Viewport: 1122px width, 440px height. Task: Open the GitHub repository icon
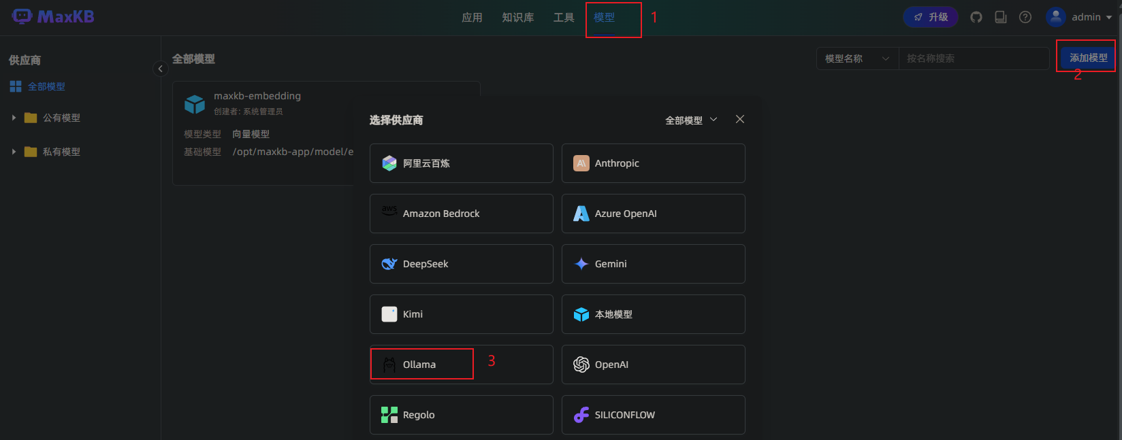[x=976, y=17]
